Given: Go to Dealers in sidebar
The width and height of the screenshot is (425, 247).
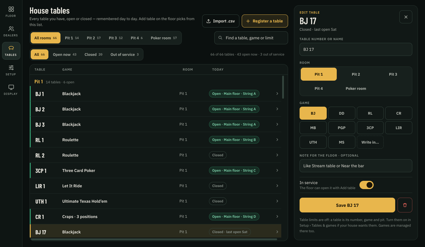Looking at the screenshot, I should [11, 31].
